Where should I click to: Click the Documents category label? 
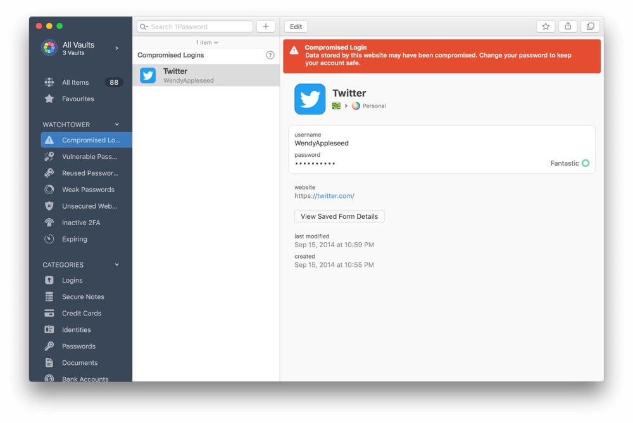[x=80, y=363]
